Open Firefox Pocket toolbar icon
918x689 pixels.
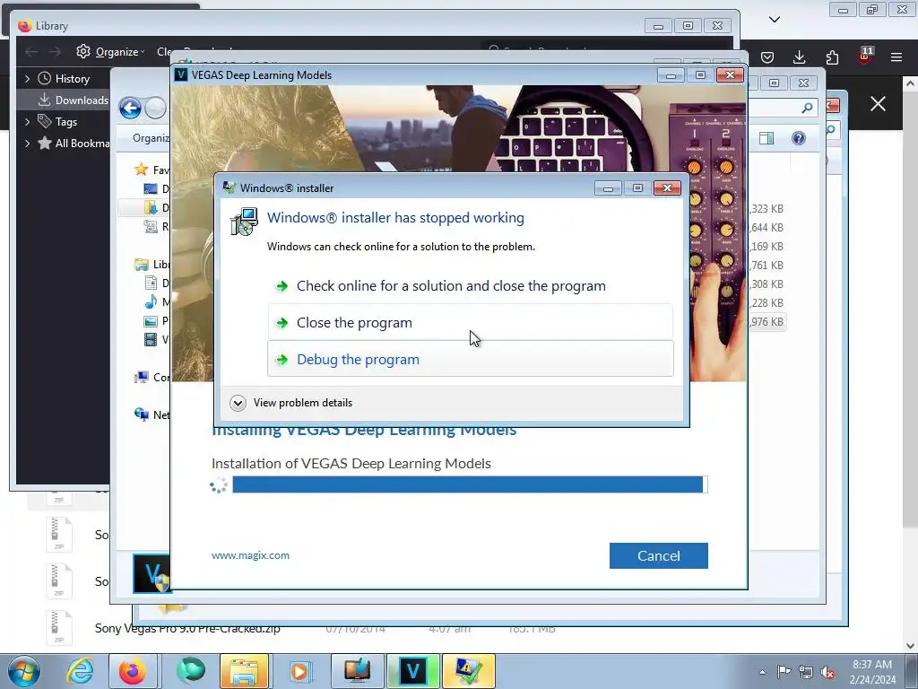point(767,57)
